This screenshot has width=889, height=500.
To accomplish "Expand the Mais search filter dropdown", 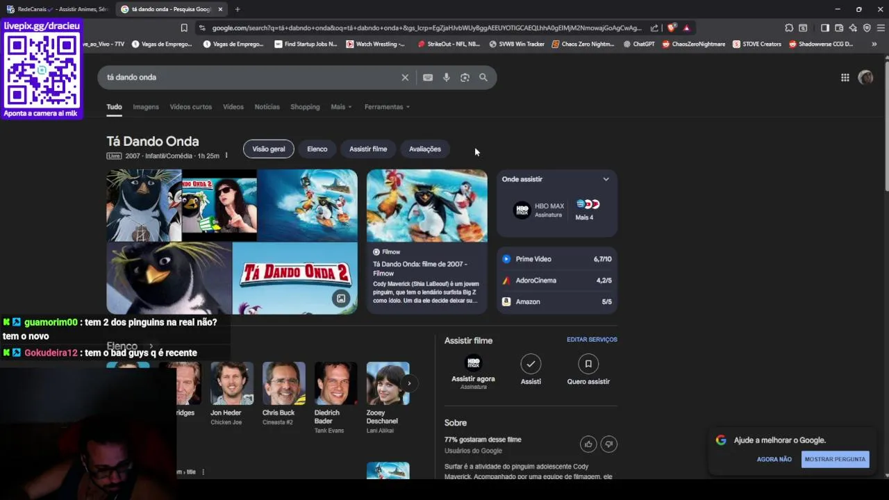I will pos(341,107).
